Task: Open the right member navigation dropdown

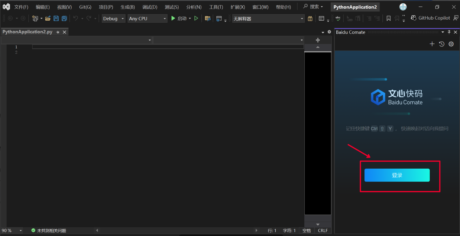Action: (x=228, y=40)
